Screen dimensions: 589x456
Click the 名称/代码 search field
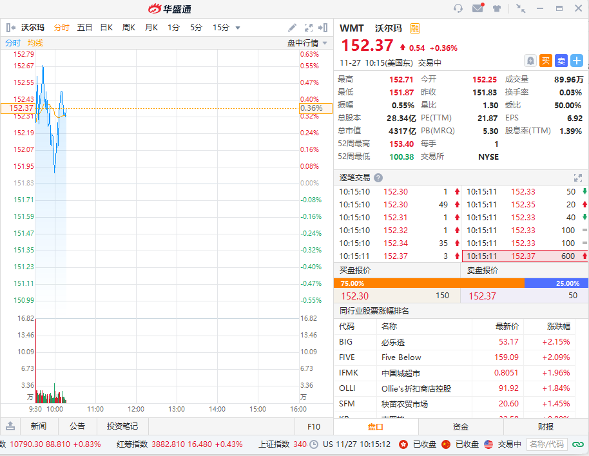pyautogui.click(x=546, y=444)
